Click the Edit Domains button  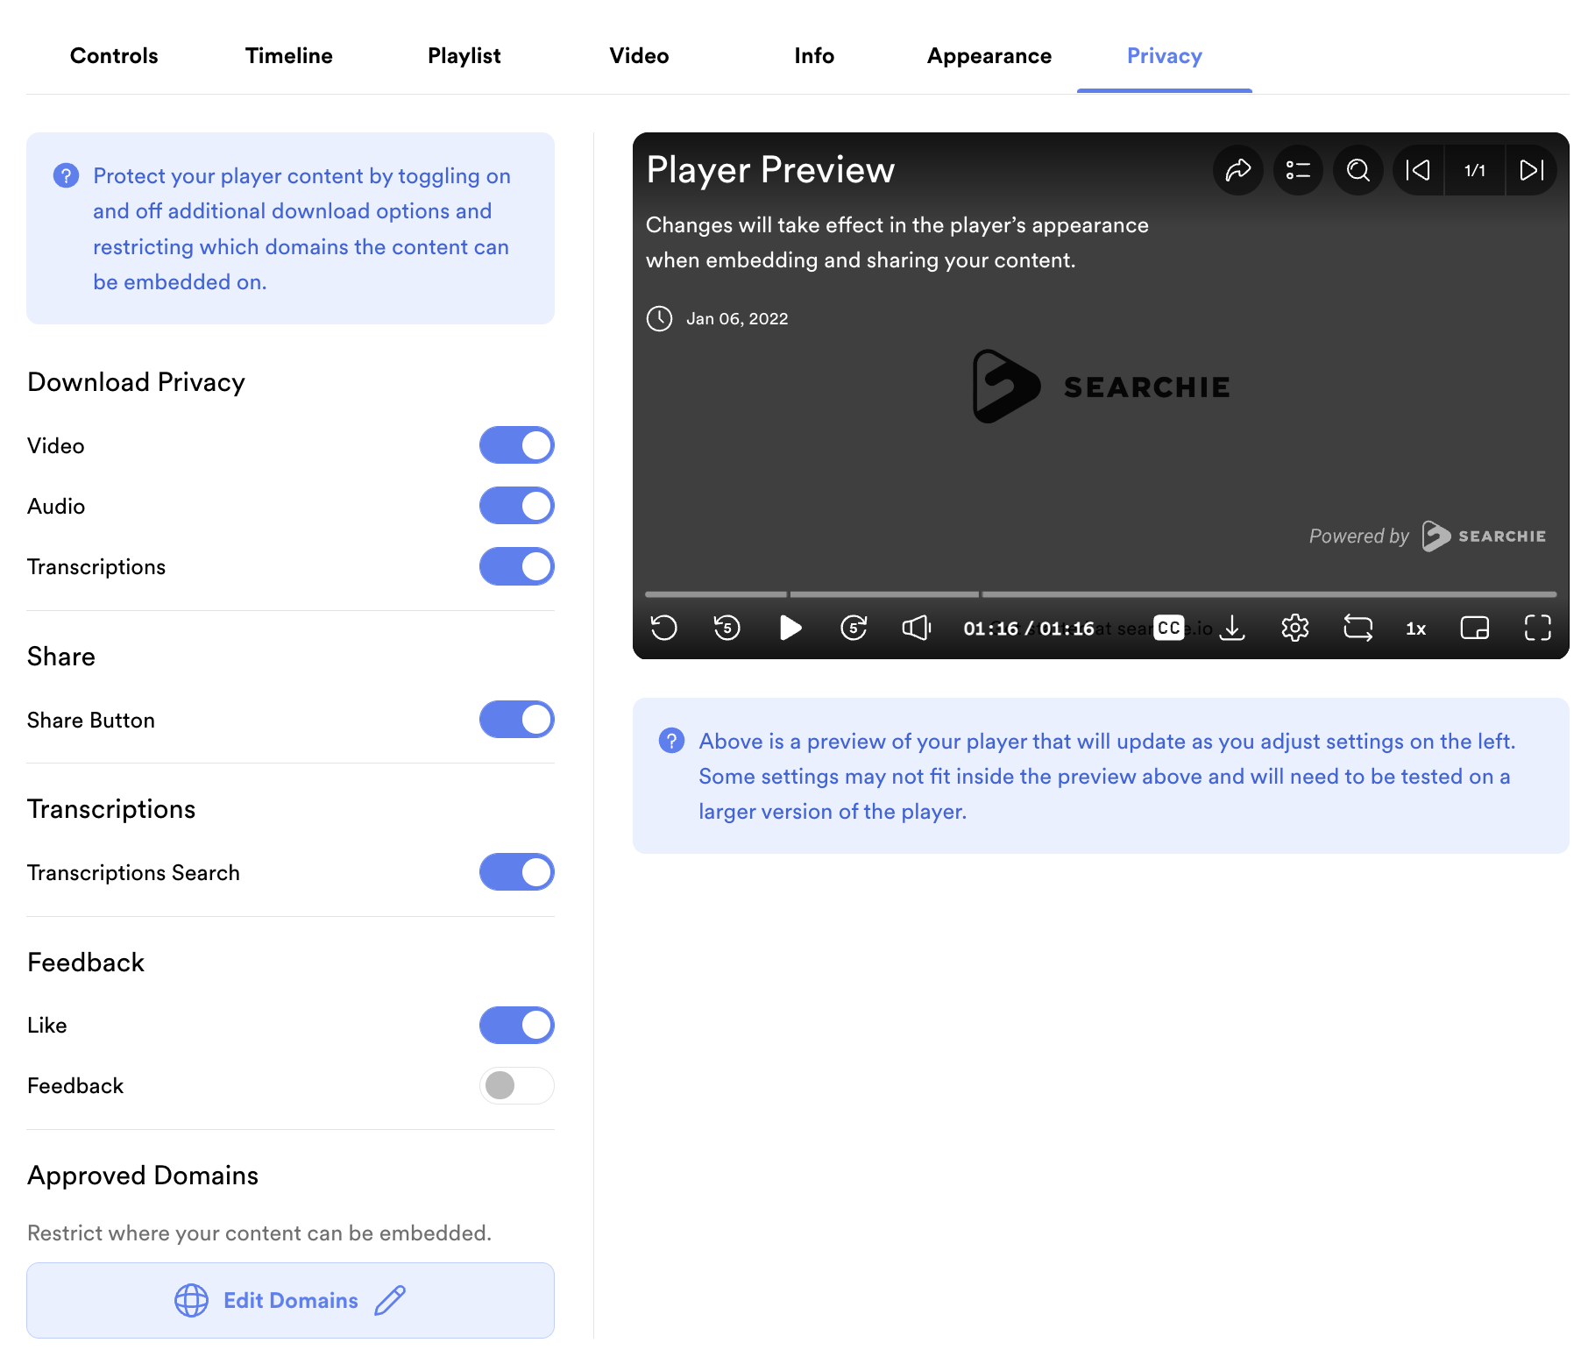pyautogui.click(x=290, y=1300)
